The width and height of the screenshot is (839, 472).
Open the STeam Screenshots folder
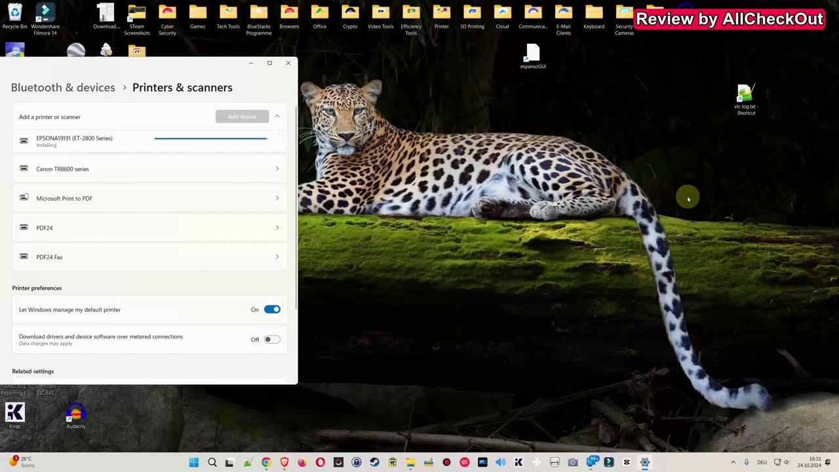click(x=137, y=20)
